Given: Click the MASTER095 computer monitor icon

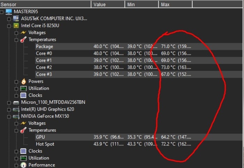Looking at the screenshot, I should click(x=9, y=12).
